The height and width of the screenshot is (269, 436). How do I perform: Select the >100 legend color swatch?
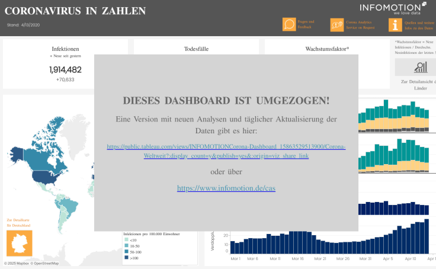pos(127,258)
